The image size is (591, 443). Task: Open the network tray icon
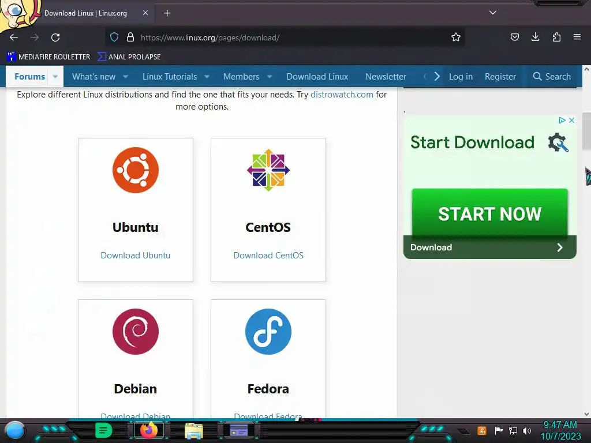click(x=513, y=430)
